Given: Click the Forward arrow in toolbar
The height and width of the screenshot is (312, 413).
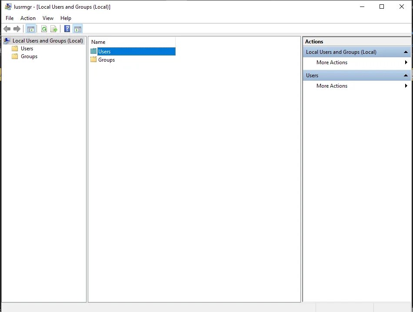Looking at the screenshot, I should (17, 29).
